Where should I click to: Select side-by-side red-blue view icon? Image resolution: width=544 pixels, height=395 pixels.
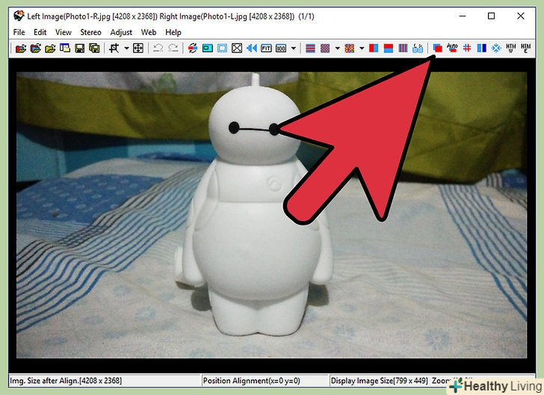374,49
